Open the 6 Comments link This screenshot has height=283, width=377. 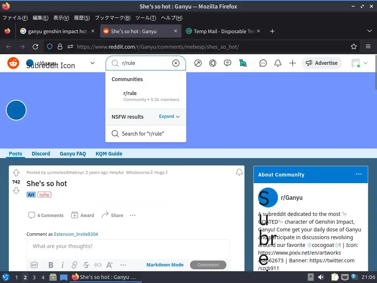(x=46, y=215)
